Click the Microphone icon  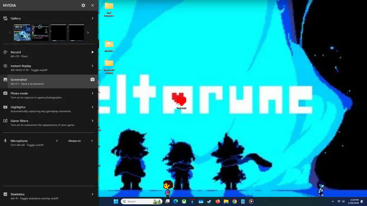pos(5,141)
